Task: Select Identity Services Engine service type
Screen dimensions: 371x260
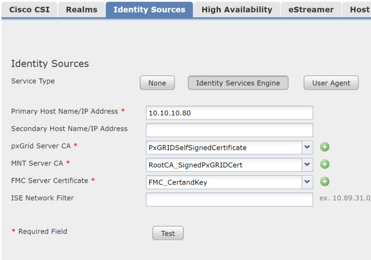Action: (x=238, y=83)
